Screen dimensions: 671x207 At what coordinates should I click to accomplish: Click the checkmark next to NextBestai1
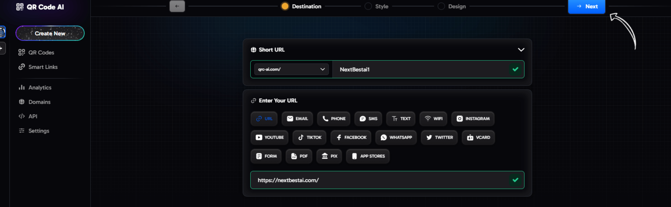coord(515,69)
